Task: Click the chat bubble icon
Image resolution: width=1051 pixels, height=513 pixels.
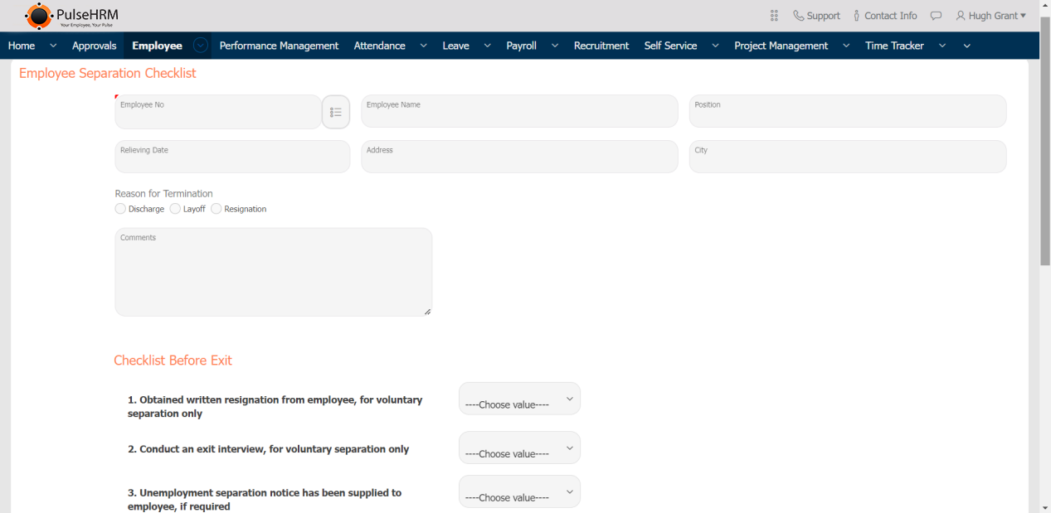Action: tap(936, 16)
